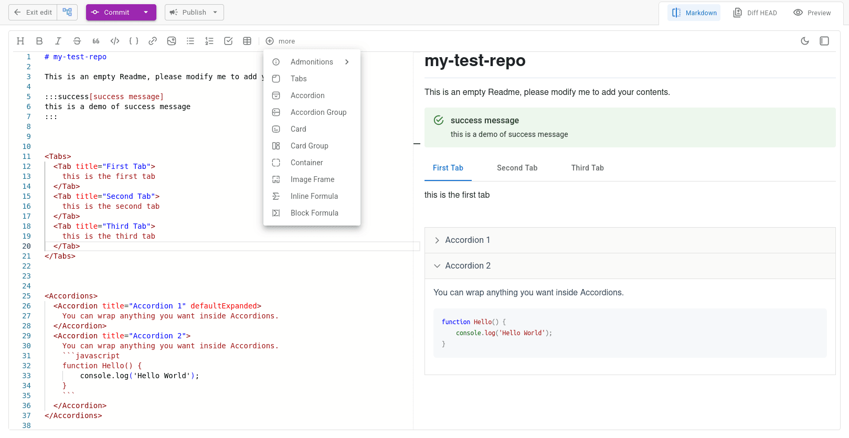
Task: Insert a table
Action: tap(247, 41)
